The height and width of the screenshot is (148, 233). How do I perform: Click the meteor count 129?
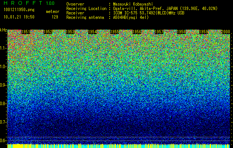pyautogui.click(x=55, y=17)
